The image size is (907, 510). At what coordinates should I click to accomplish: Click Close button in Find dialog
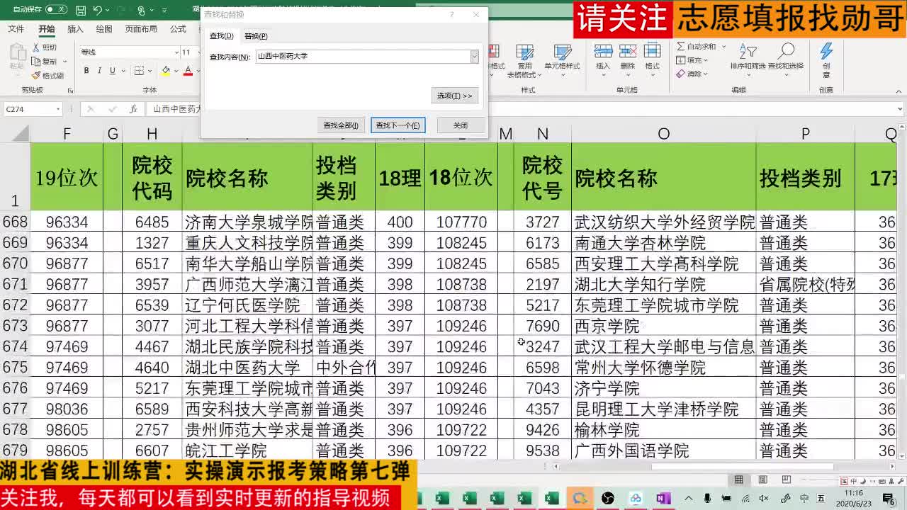(461, 125)
